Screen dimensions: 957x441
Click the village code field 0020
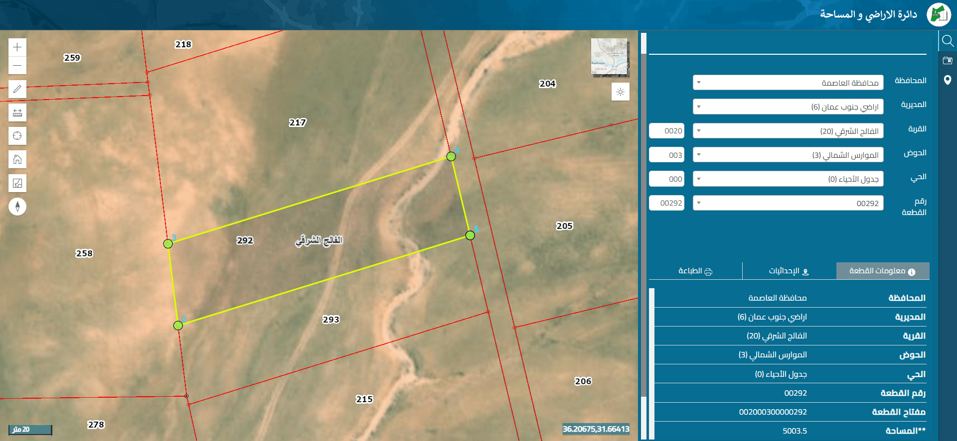(x=666, y=131)
